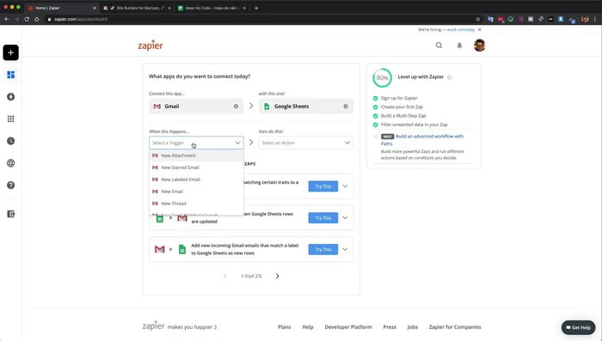Screen dimensions: 602x341
Task: Click the Zapier logo in header
Action: (x=150, y=46)
